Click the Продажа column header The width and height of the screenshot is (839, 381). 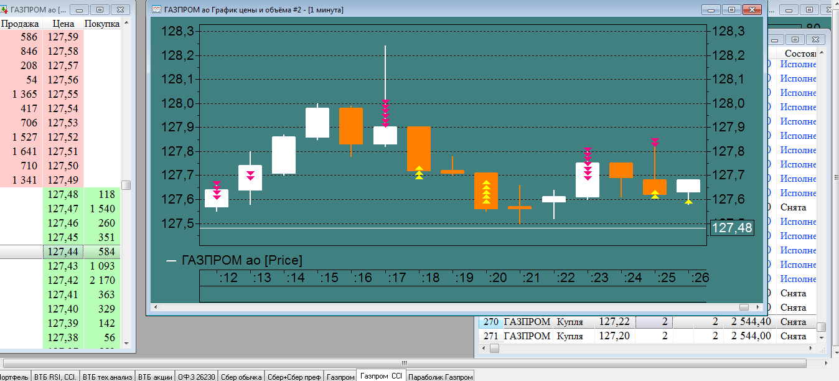pyautogui.click(x=20, y=24)
